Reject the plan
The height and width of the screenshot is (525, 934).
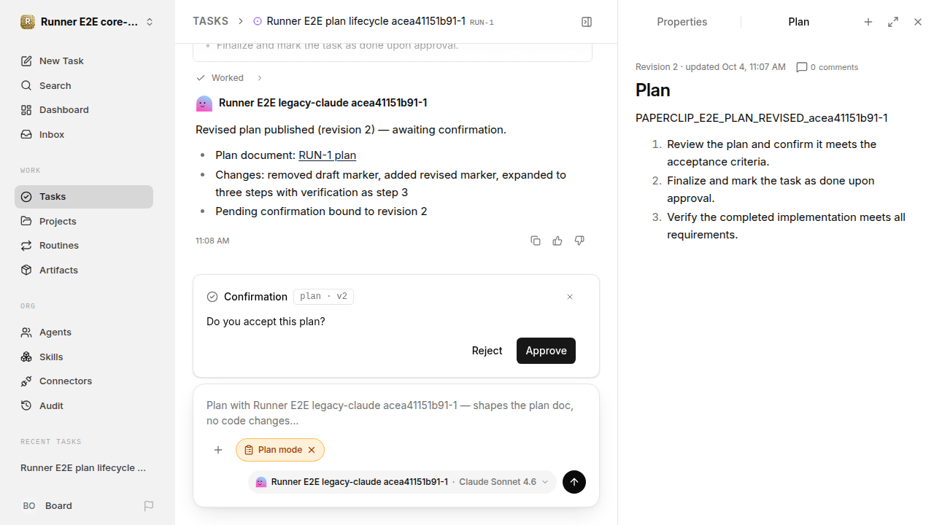(487, 351)
